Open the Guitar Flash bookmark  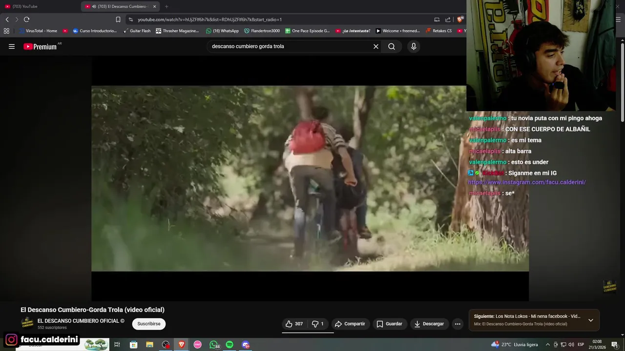137,31
